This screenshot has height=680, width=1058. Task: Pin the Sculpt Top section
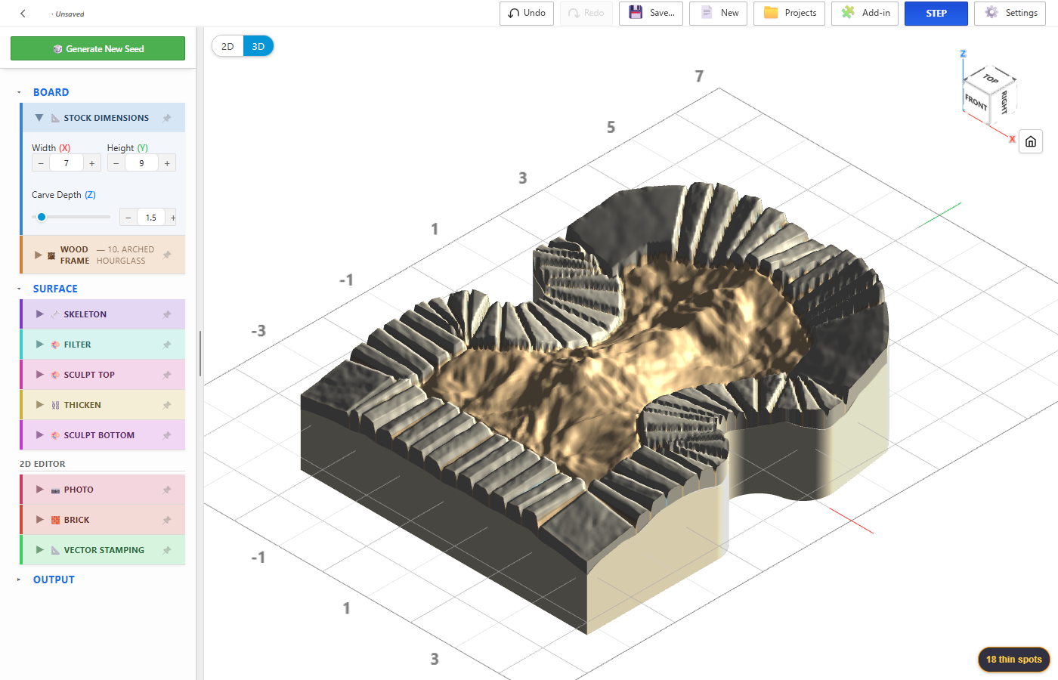click(x=167, y=375)
